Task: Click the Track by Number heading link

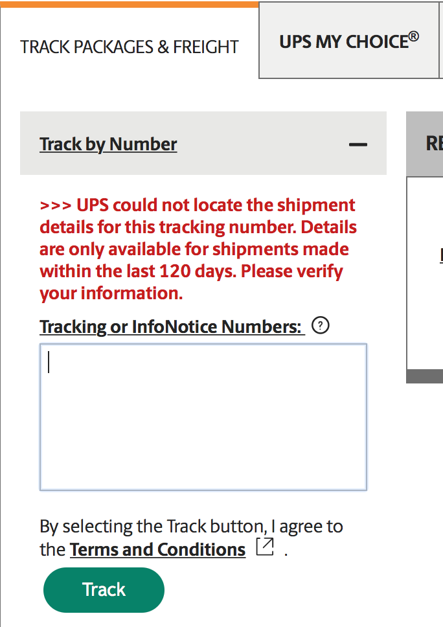Action: 108,144
